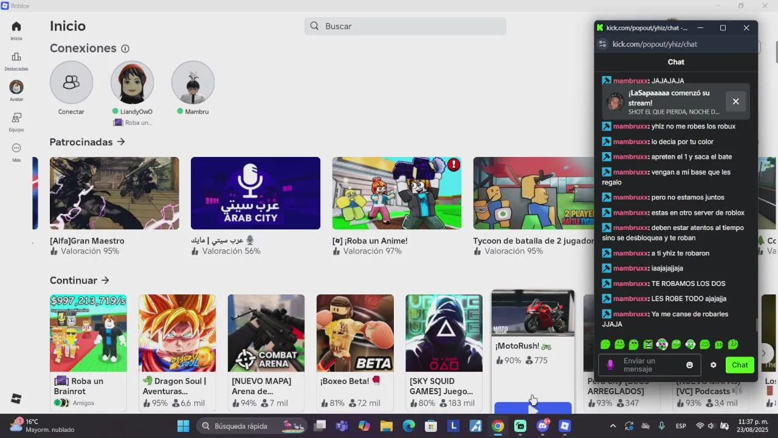
Task: Click kick.com/popout/yhiz/chat address text
Action: point(655,44)
